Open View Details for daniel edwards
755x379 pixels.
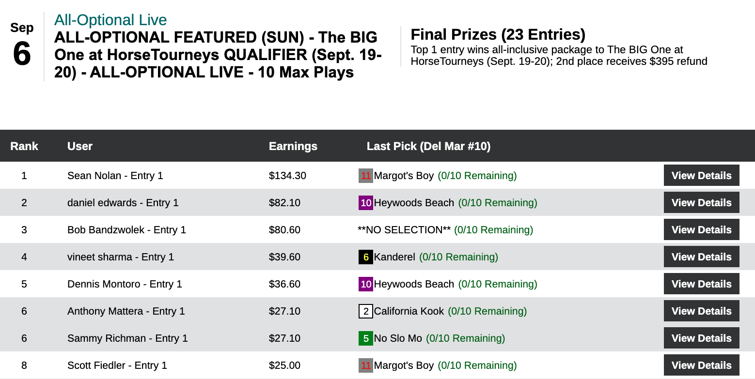(701, 203)
